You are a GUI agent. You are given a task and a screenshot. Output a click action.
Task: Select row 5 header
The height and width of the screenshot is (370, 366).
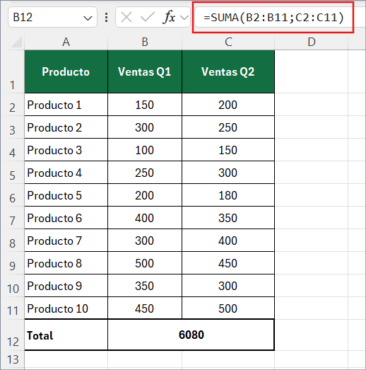(x=12, y=173)
